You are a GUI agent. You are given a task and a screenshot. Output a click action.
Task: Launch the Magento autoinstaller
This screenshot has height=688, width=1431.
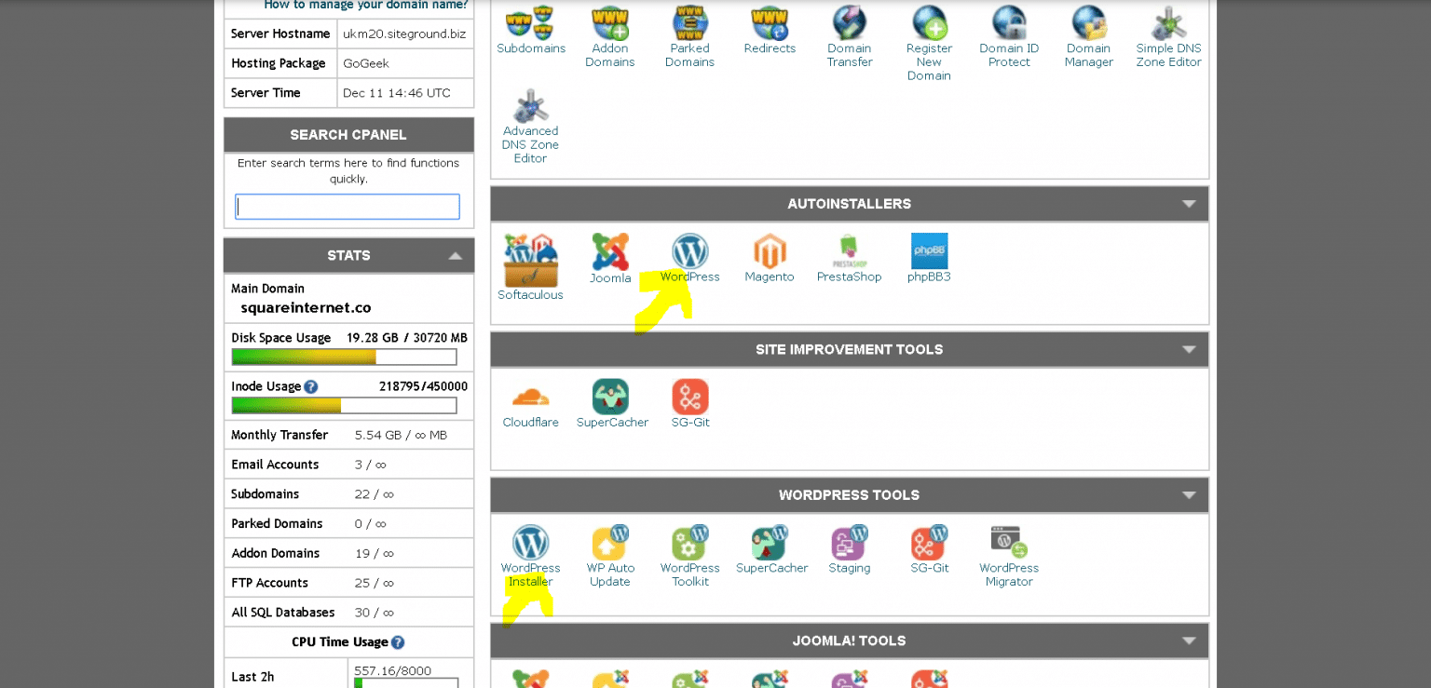(770, 258)
